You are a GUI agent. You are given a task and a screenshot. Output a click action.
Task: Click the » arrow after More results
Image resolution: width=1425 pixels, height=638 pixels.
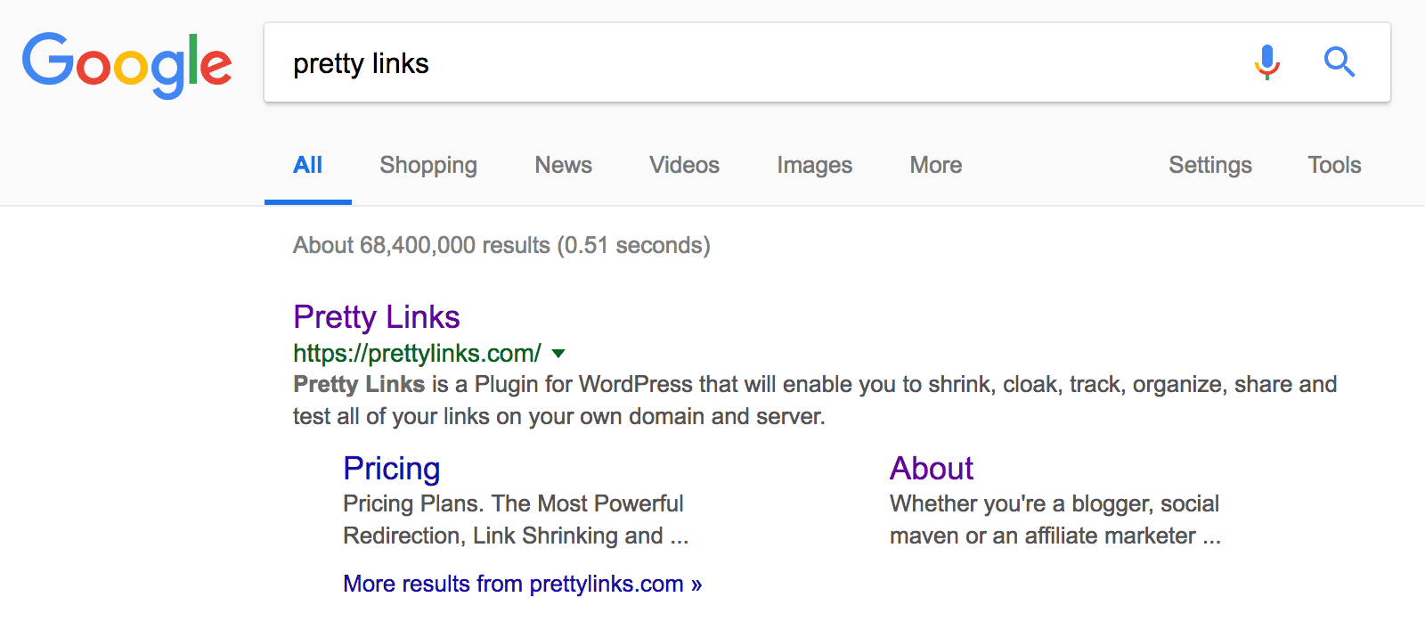pos(696,584)
